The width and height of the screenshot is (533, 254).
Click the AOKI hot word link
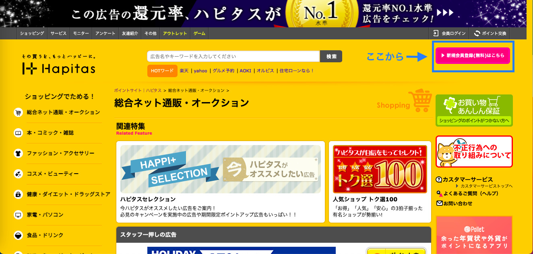click(246, 71)
